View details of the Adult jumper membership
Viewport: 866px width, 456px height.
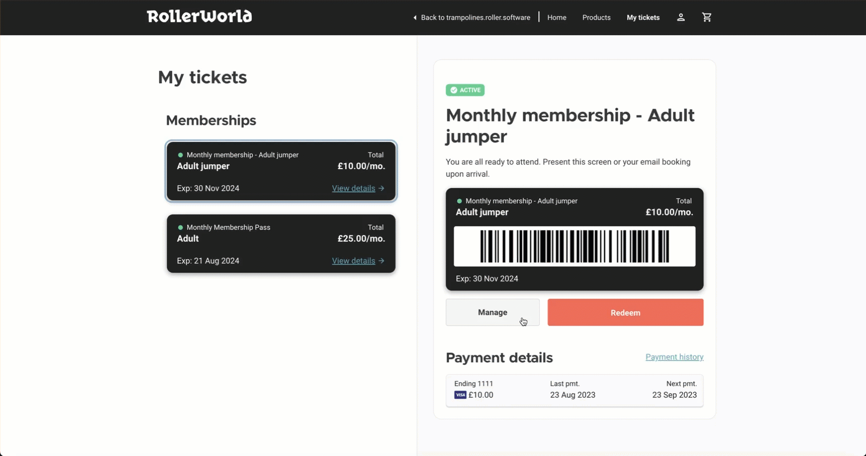(353, 188)
